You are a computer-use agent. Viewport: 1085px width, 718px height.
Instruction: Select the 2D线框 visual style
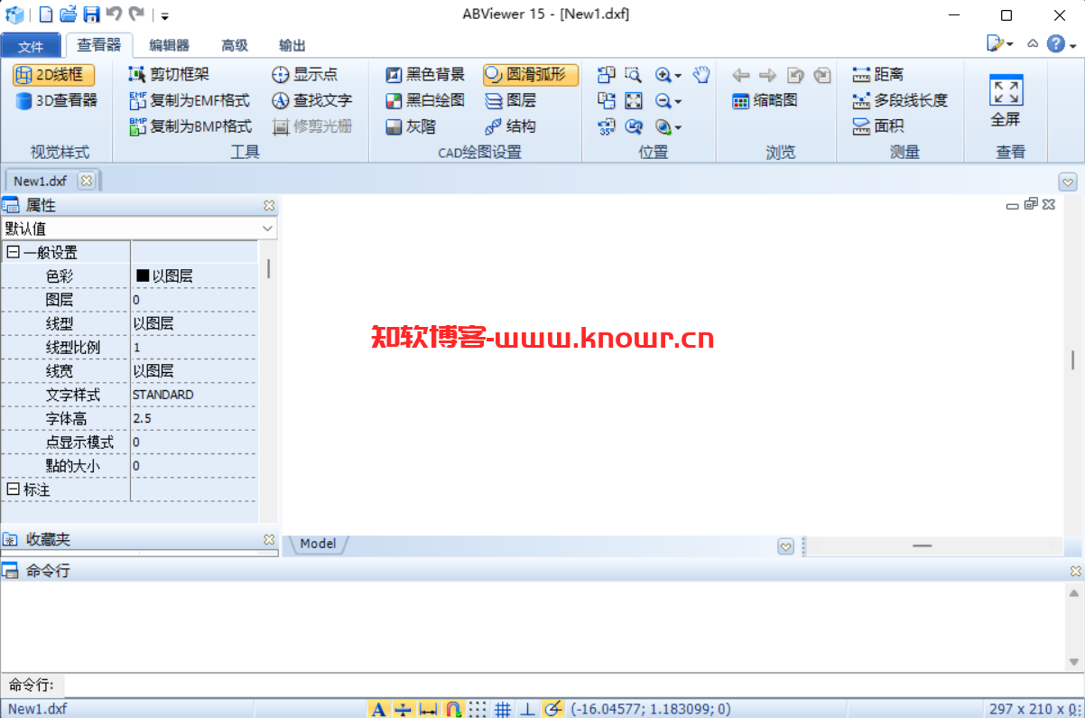[53, 75]
